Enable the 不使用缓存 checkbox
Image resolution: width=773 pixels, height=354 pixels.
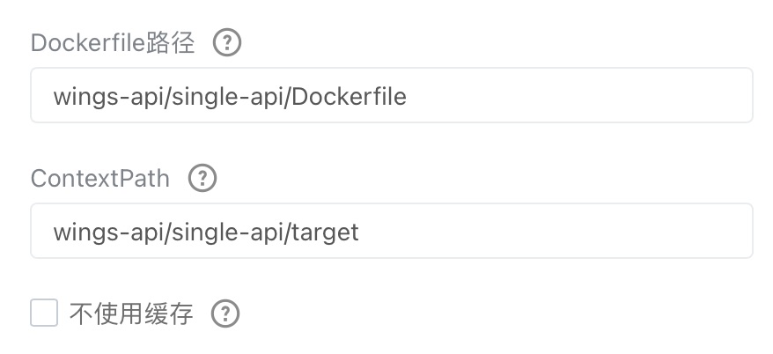pos(44,313)
